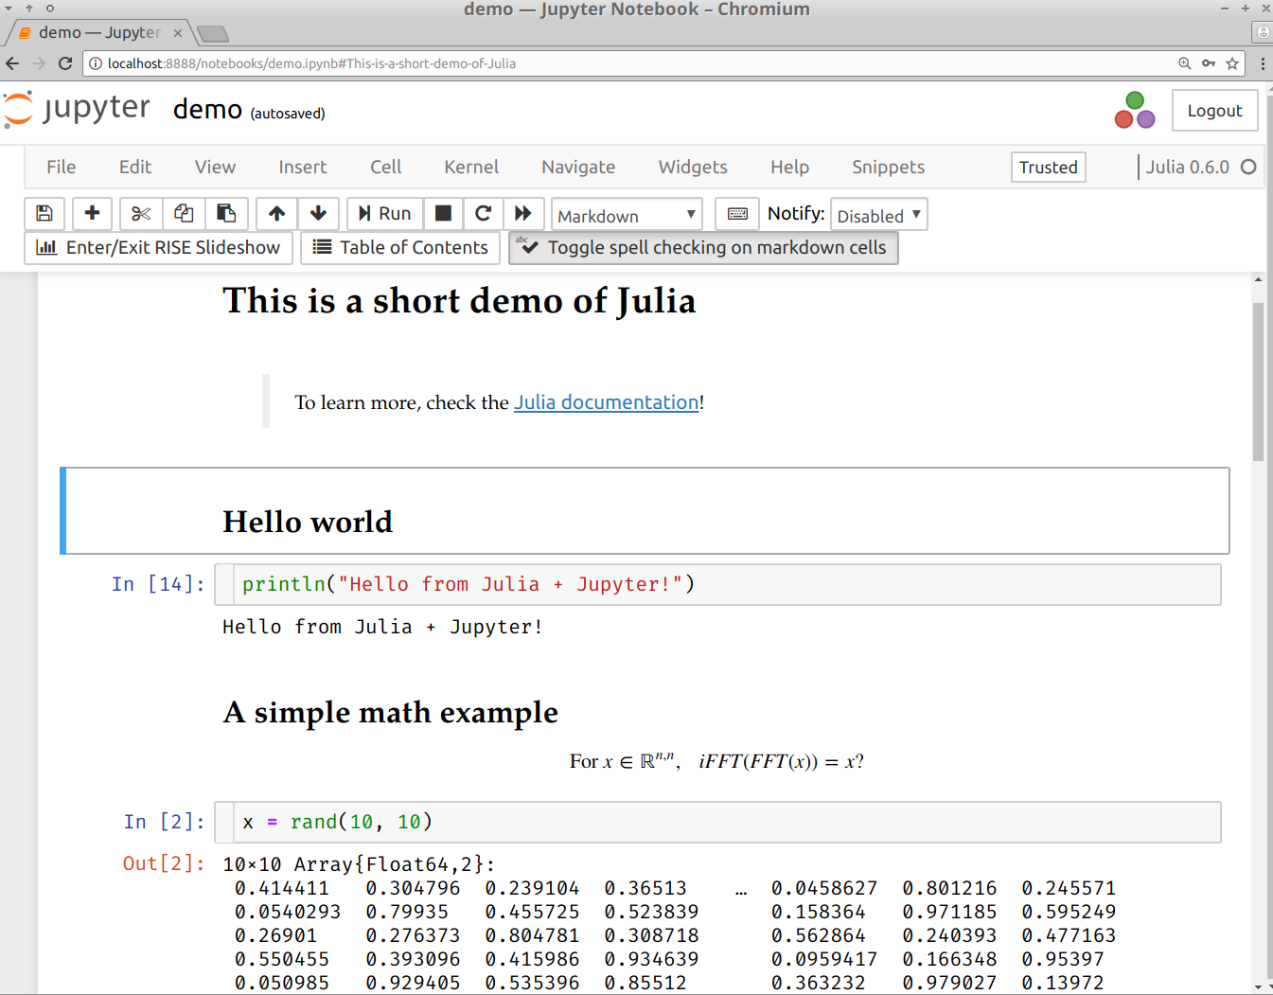
Task: Select the demo — Jupyter browser tab
Action: [x=99, y=32]
